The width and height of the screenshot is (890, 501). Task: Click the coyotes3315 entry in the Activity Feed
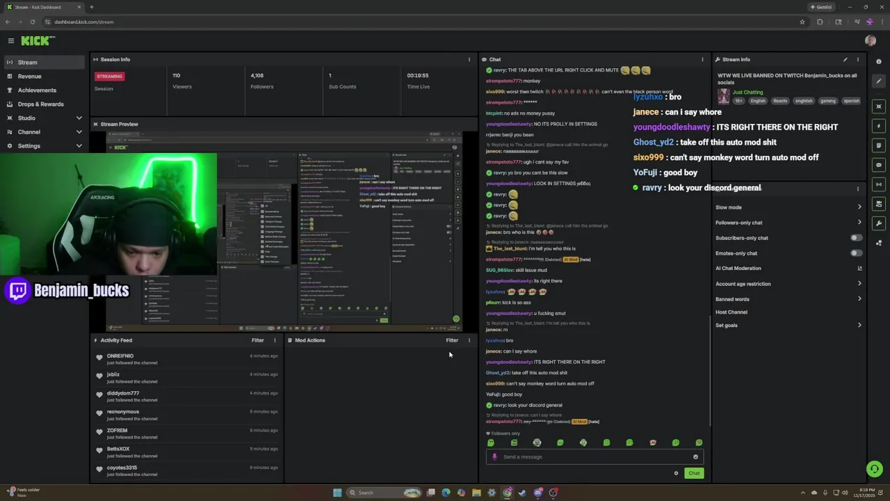coord(187,471)
